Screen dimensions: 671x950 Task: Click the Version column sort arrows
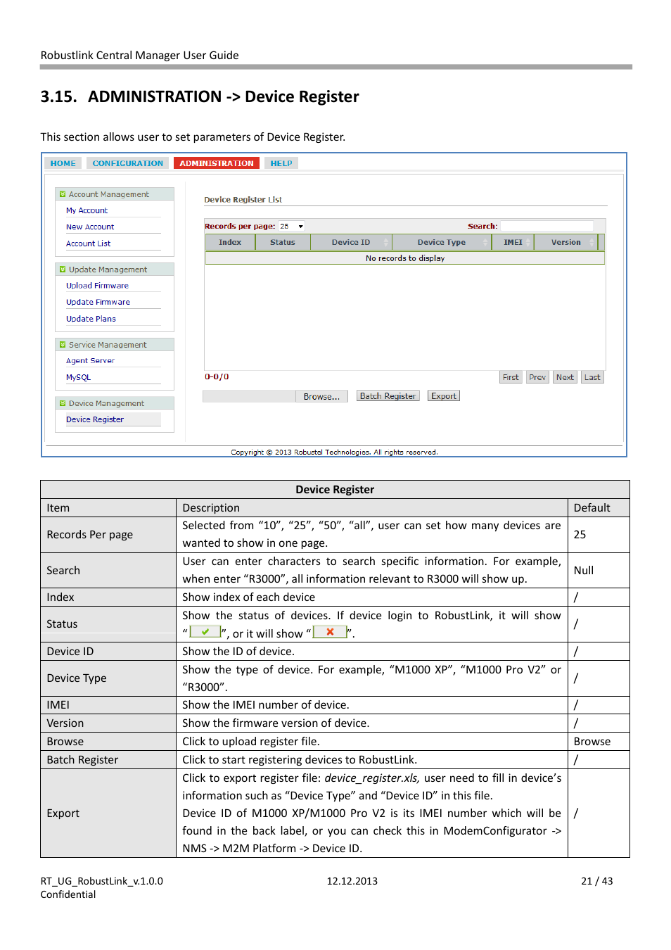click(x=592, y=242)
